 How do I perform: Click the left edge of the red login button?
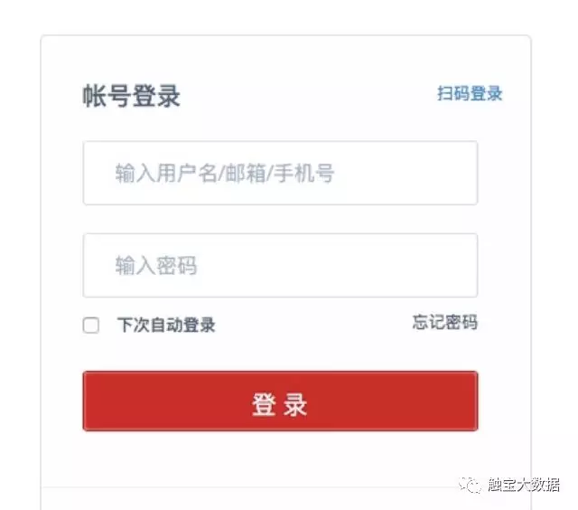coord(92,401)
